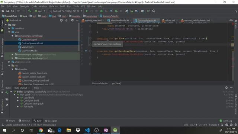
Task: Click the UTF-8 encoding selector
Action: pyautogui.click(x=203, y=125)
